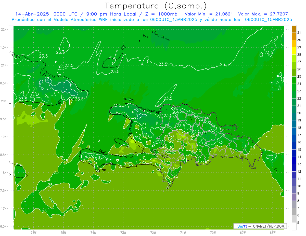Screen dimensions: 306x236
Task: Click the legend value '22' on the colorbar
Action: point(299,98)
